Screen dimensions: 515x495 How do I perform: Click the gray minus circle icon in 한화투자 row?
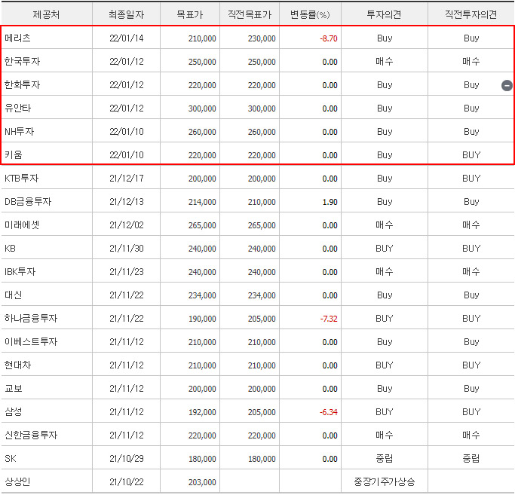[x=507, y=85]
